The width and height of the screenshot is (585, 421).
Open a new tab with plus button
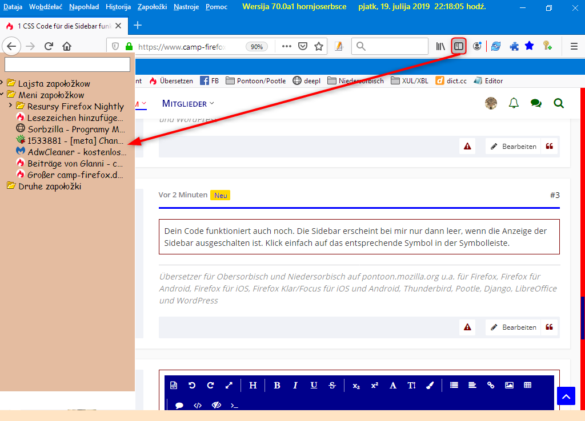click(138, 25)
